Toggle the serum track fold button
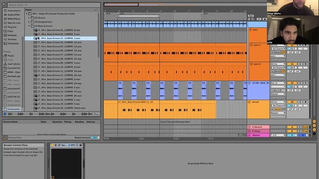The height and width of the screenshot is (179, 319). pyautogui.click(x=249, y=102)
